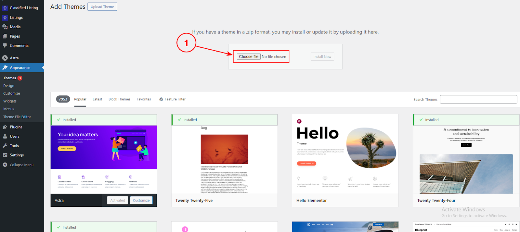Click the Feature Filter gear icon
This screenshot has width=520, height=232.
click(161, 99)
